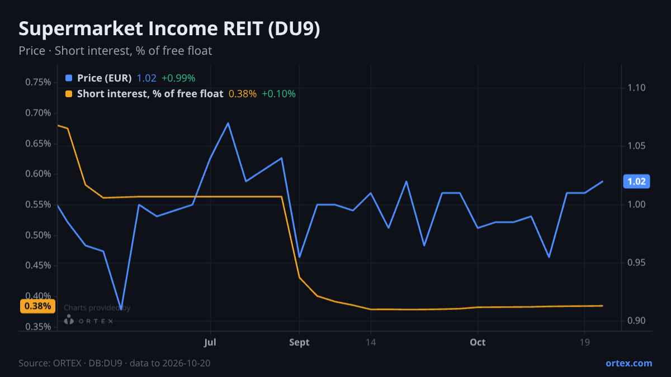Click the +0.10% short interest change

[x=278, y=94]
